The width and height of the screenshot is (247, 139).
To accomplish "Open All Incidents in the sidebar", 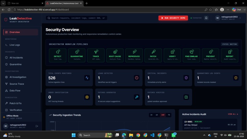I will (x=21, y=58).
